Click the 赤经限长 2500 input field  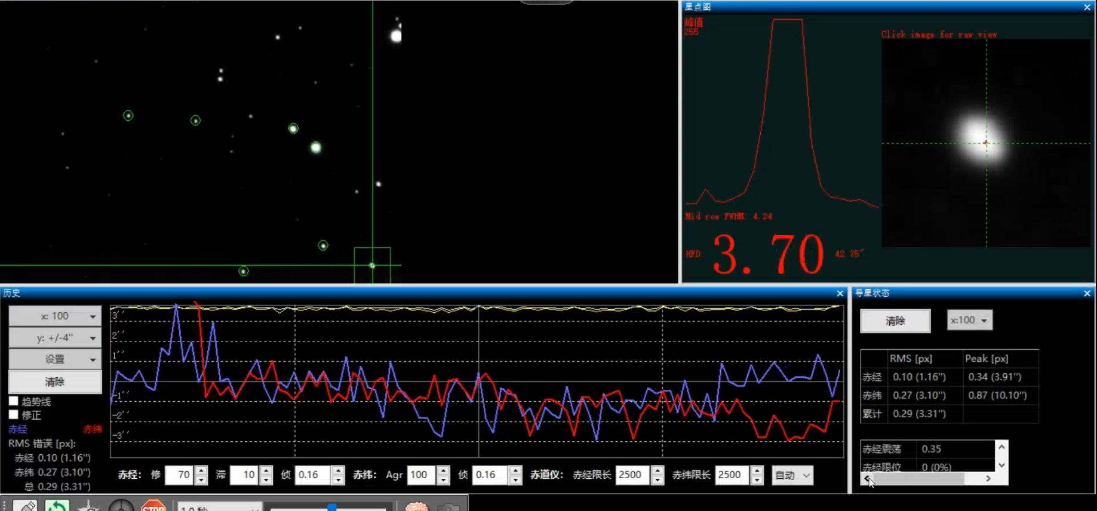(631, 475)
